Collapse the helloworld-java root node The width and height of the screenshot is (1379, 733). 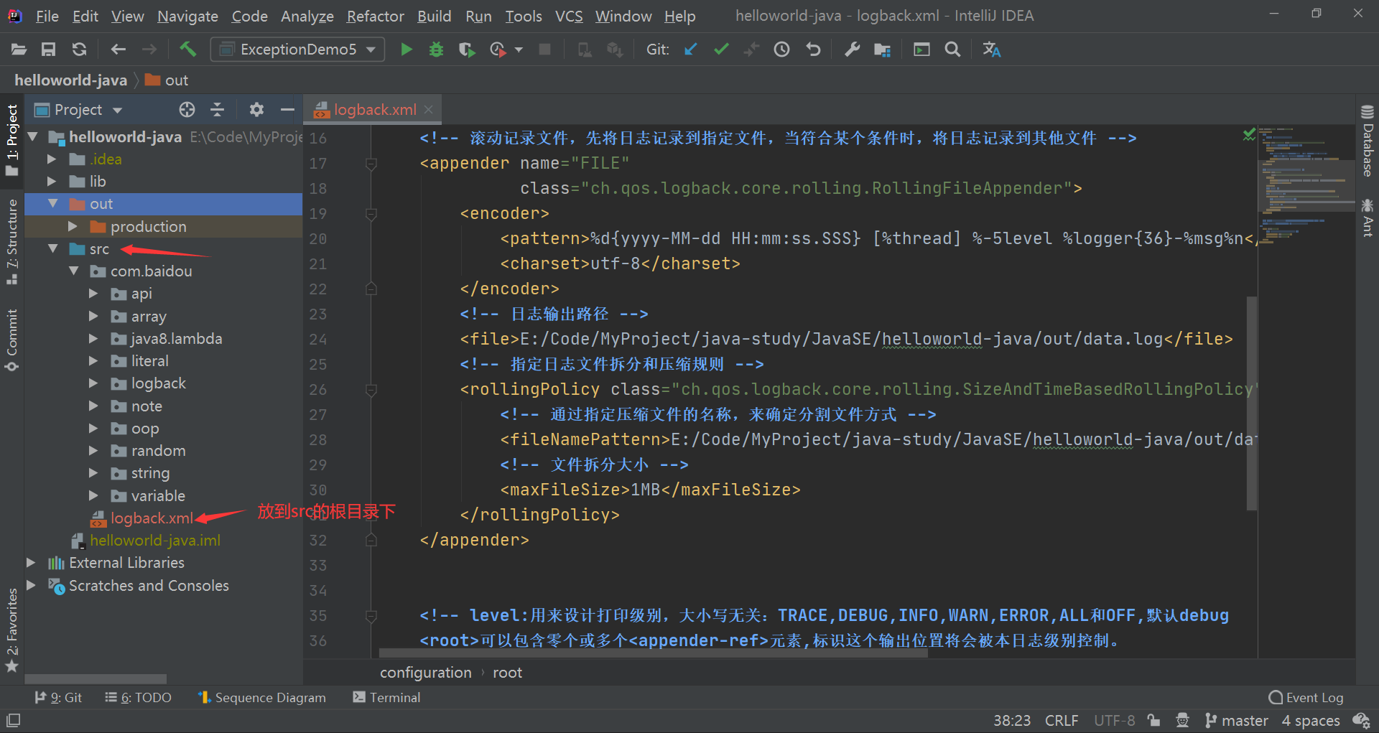click(32, 136)
